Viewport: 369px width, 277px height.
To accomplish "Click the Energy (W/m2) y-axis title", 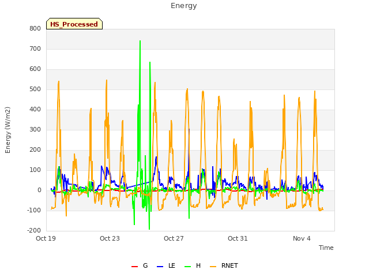I will point(7,130).
